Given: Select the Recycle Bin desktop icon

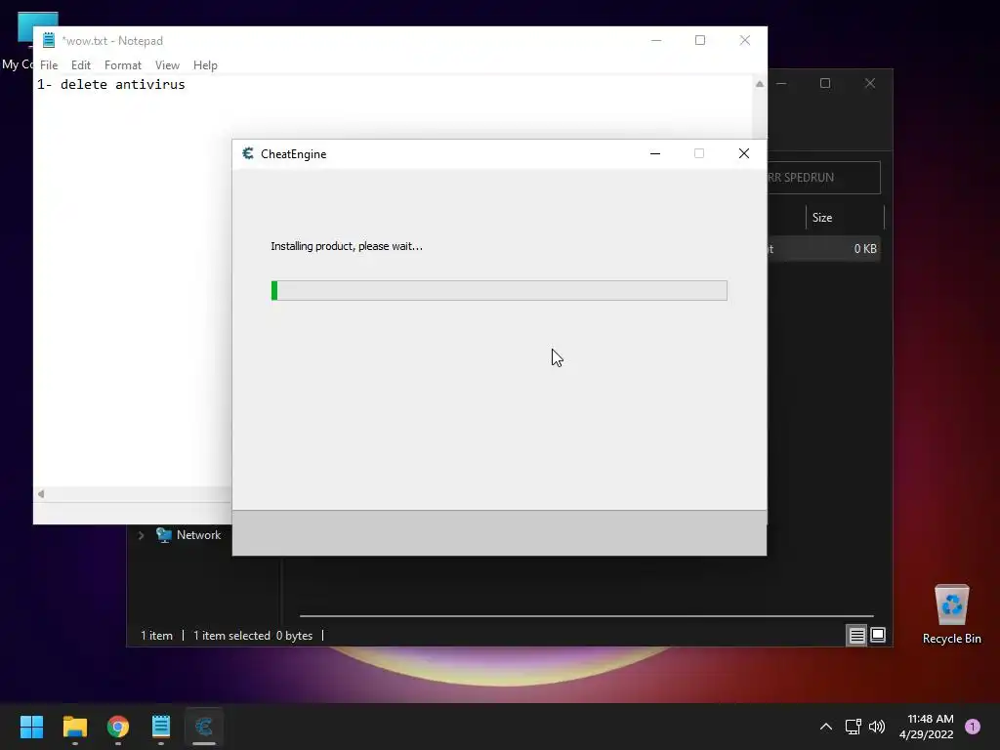Looking at the screenshot, I should point(951,614).
